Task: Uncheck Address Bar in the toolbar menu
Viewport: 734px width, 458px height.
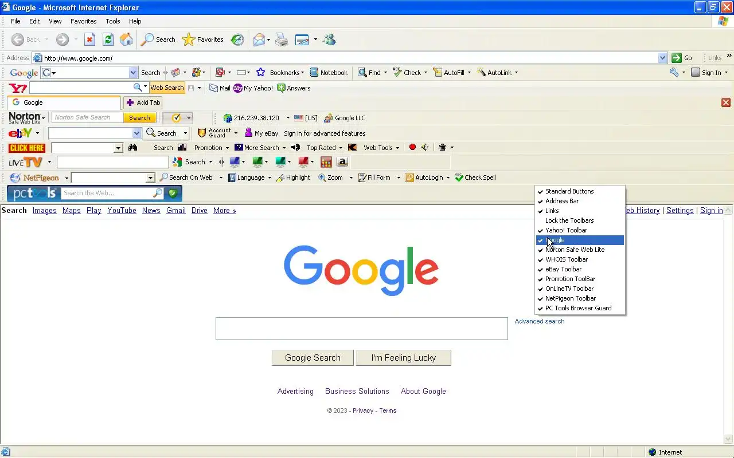Action: pyautogui.click(x=580, y=201)
